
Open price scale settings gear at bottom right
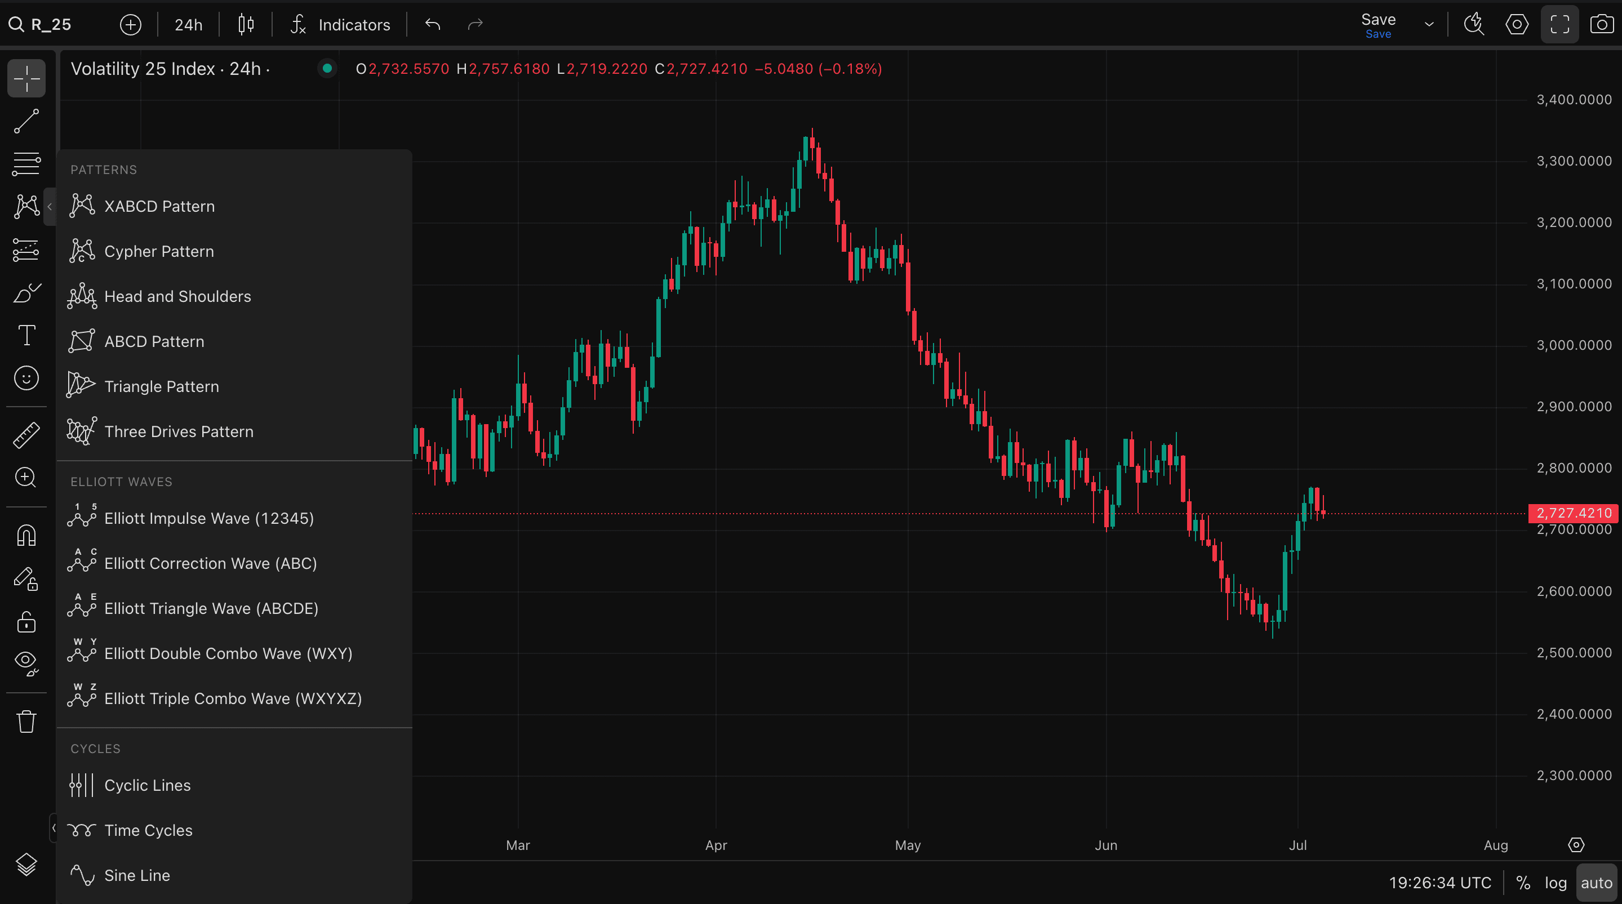(1576, 845)
